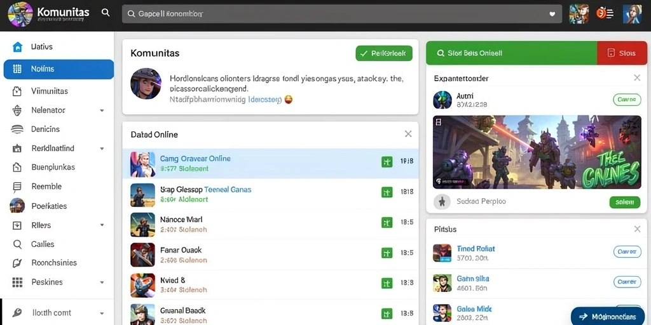This screenshot has height=325, width=651.
Task: Click the outlined button on Tined Rofiat row
Action: coord(626,251)
